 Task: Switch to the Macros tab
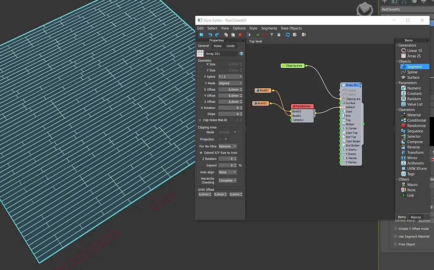click(x=416, y=217)
